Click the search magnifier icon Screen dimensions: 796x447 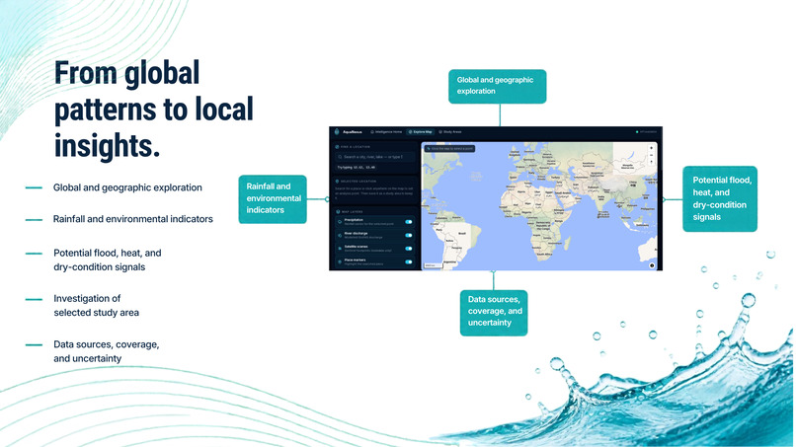340,157
